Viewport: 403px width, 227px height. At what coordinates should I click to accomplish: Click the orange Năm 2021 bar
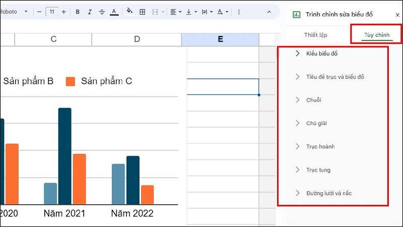(80, 179)
